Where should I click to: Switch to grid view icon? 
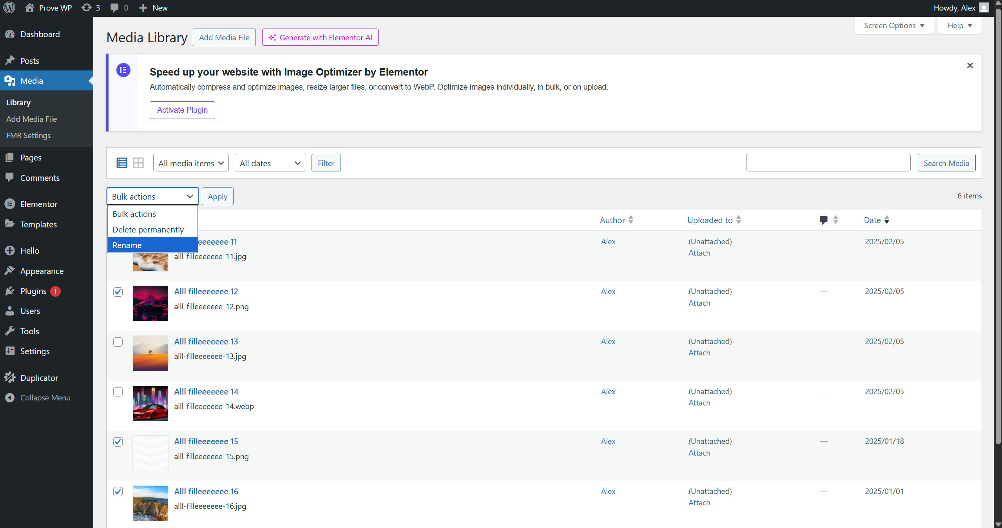pos(138,163)
